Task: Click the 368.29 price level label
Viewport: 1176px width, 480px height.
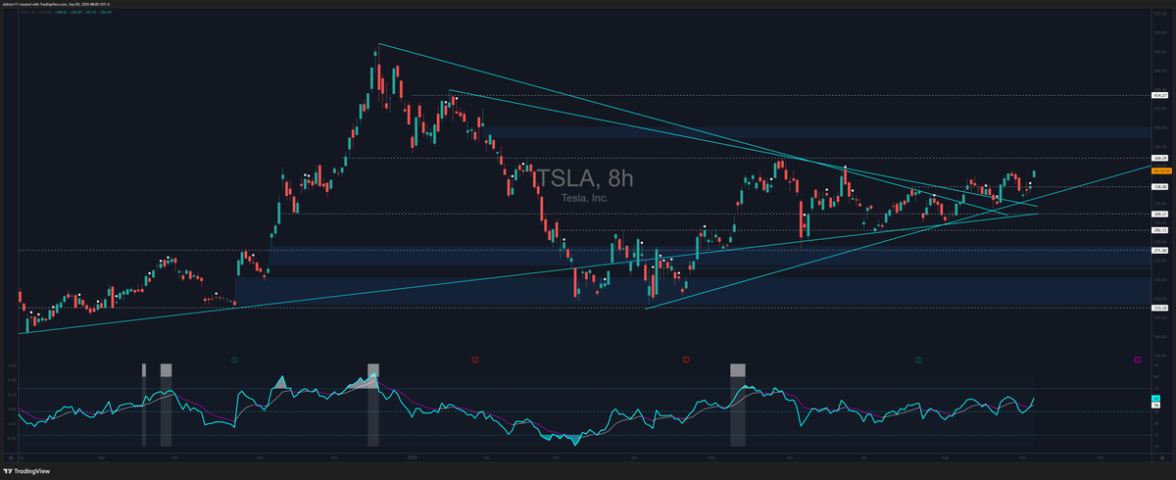Action: (1159, 158)
